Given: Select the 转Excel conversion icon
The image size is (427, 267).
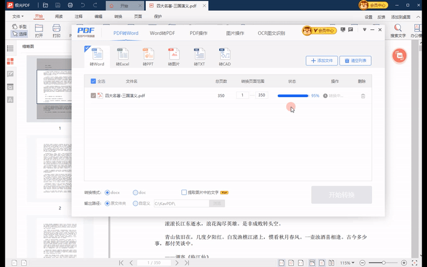Looking at the screenshot, I should pos(123,55).
